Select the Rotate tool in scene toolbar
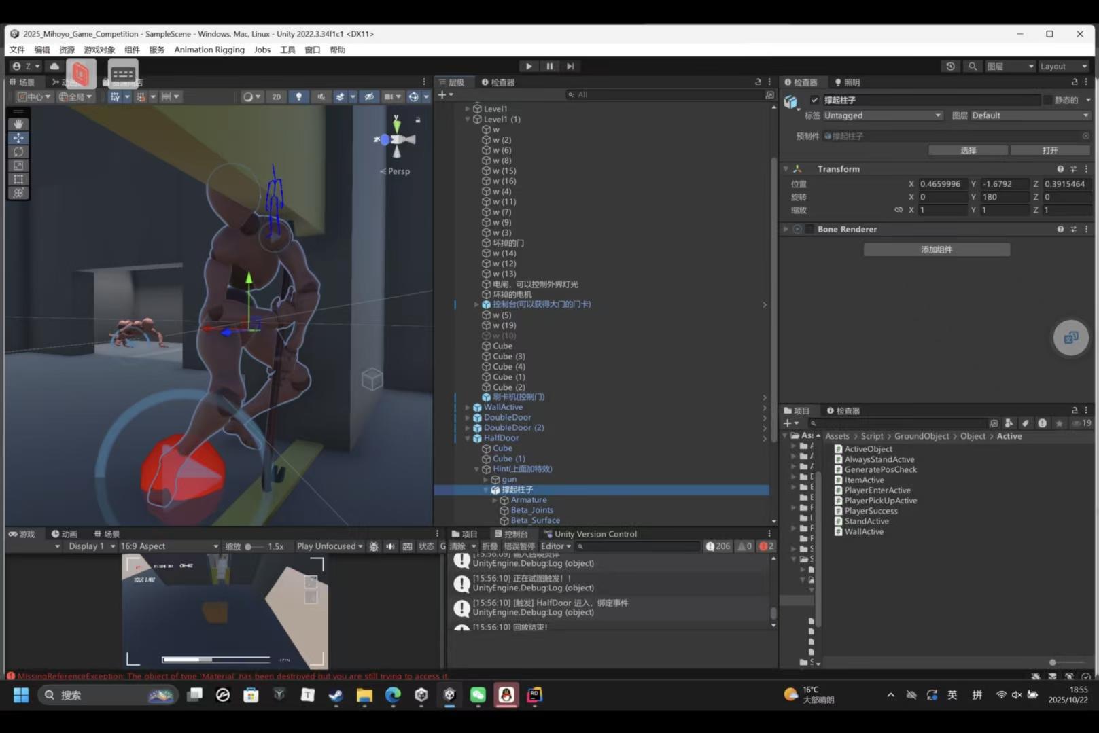 (x=18, y=151)
